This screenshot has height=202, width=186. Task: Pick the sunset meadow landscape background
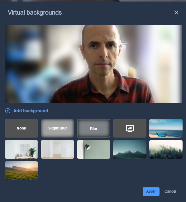pos(21,171)
